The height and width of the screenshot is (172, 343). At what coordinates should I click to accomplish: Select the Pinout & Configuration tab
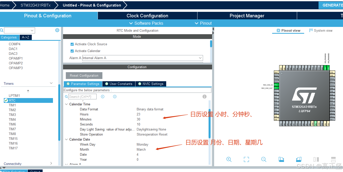click(x=48, y=16)
